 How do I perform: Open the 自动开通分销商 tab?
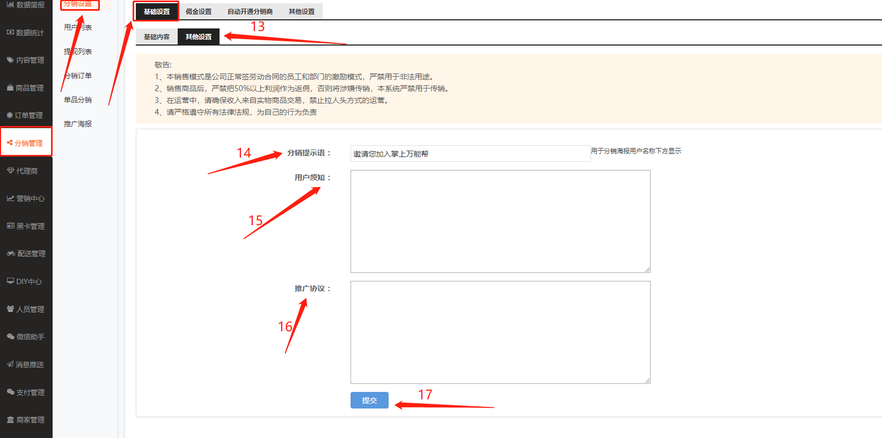[250, 12]
